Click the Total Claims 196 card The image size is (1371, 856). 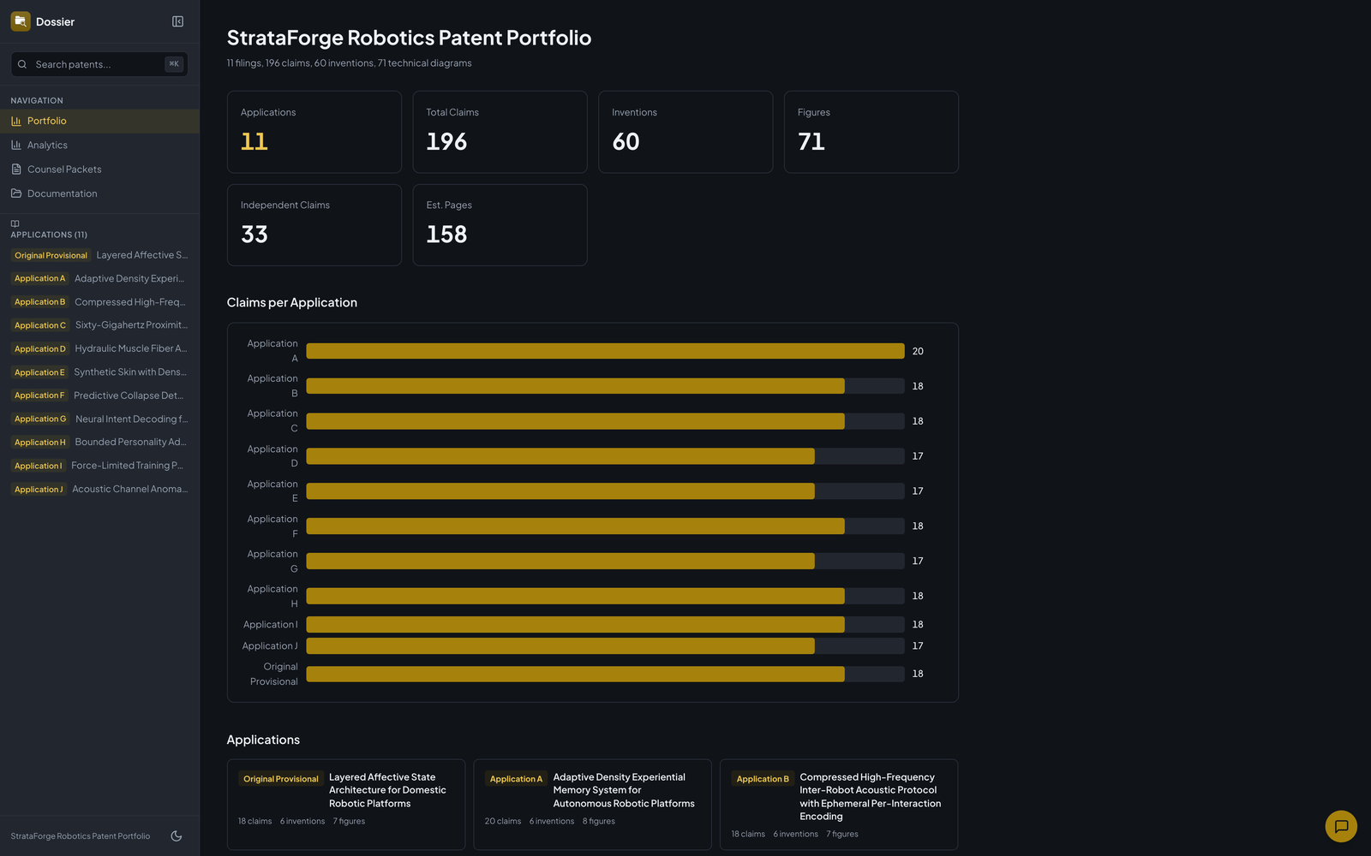pyautogui.click(x=500, y=132)
